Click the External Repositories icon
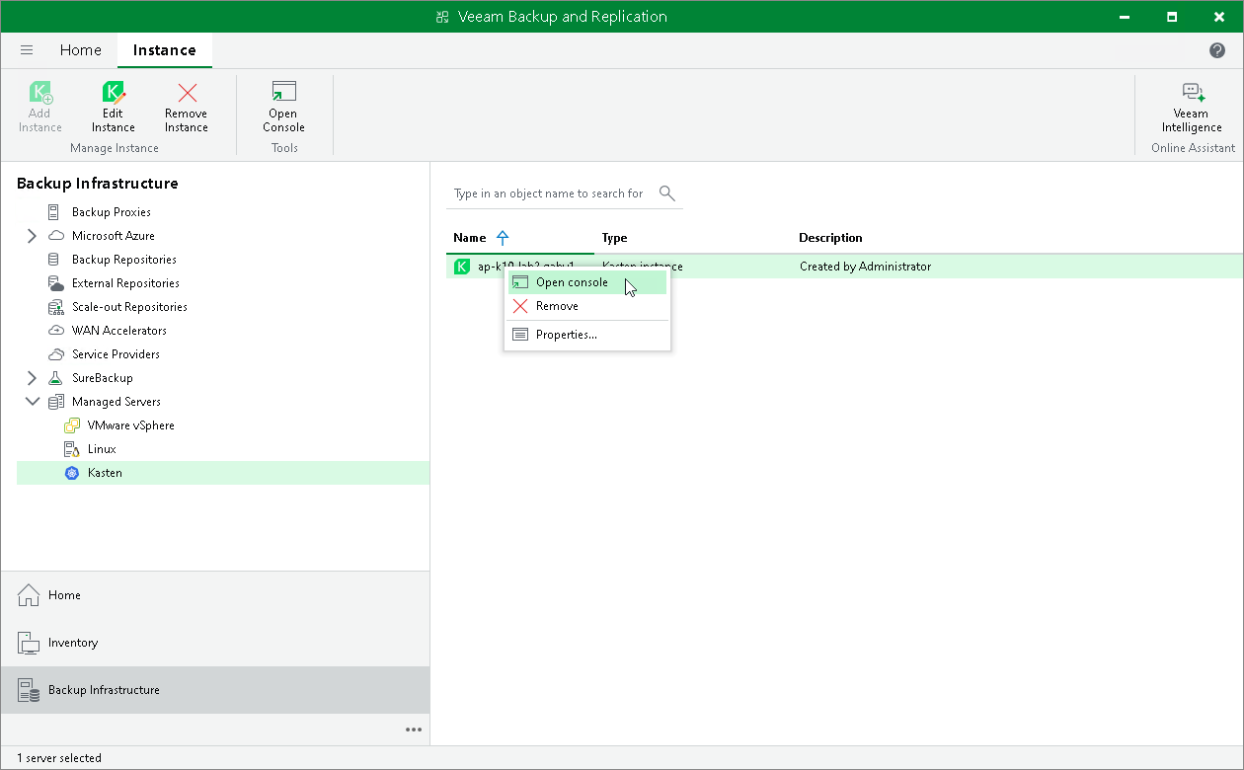The height and width of the screenshot is (770, 1244). (56, 283)
